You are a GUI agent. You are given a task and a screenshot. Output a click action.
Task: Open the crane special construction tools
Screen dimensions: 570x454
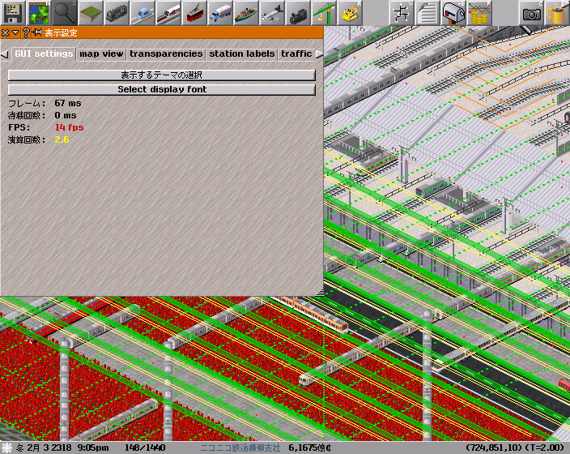pos(324,13)
